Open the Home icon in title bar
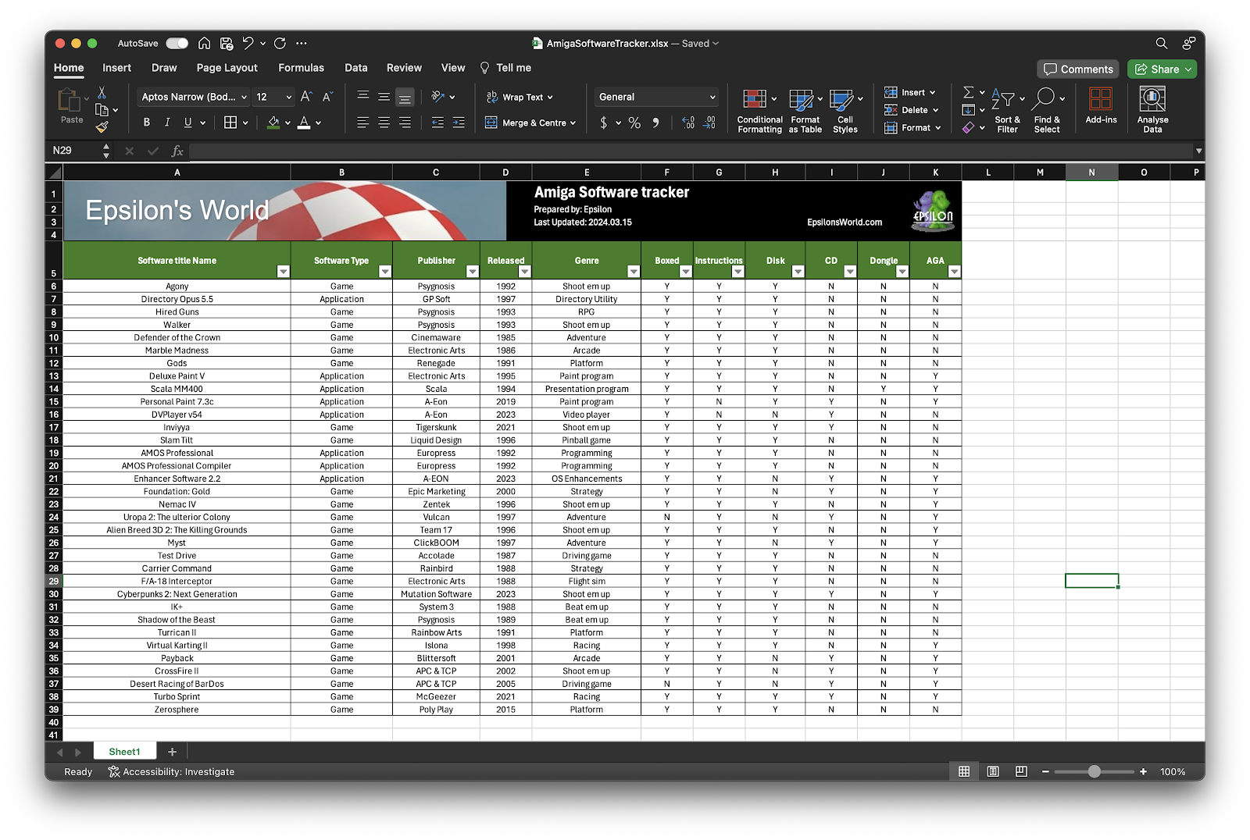This screenshot has width=1250, height=840. click(x=205, y=43)
